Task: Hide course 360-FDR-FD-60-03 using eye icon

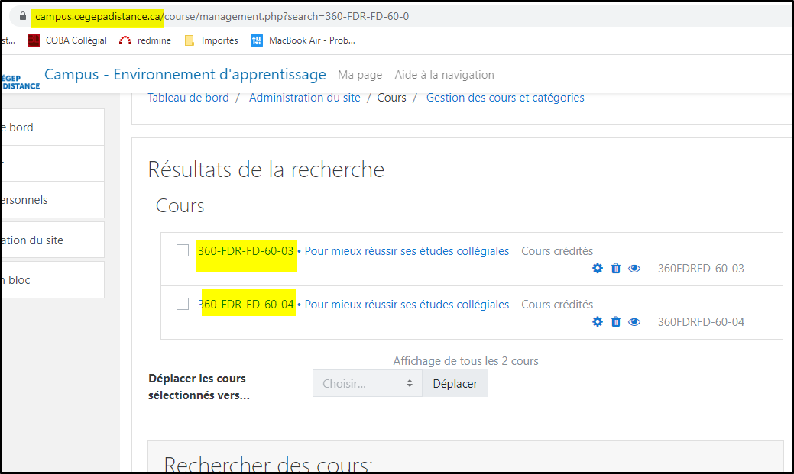Action: click(x=634, y=269)
